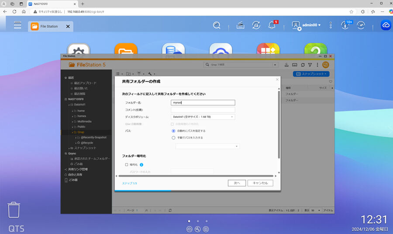Select 共有リンク管理 in the sidebar
The height and width of the screenshot is (234, 393).
coord(78,169)
